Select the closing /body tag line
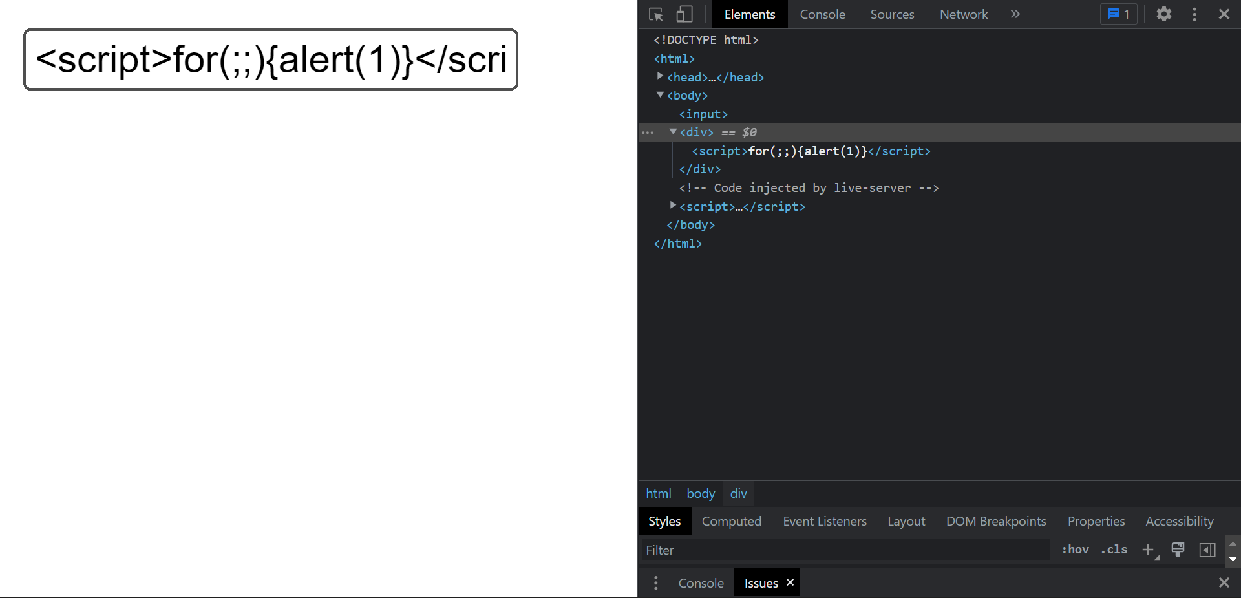Image resolution: width=1241 pixels, height=598 pixels. [690, 225]
